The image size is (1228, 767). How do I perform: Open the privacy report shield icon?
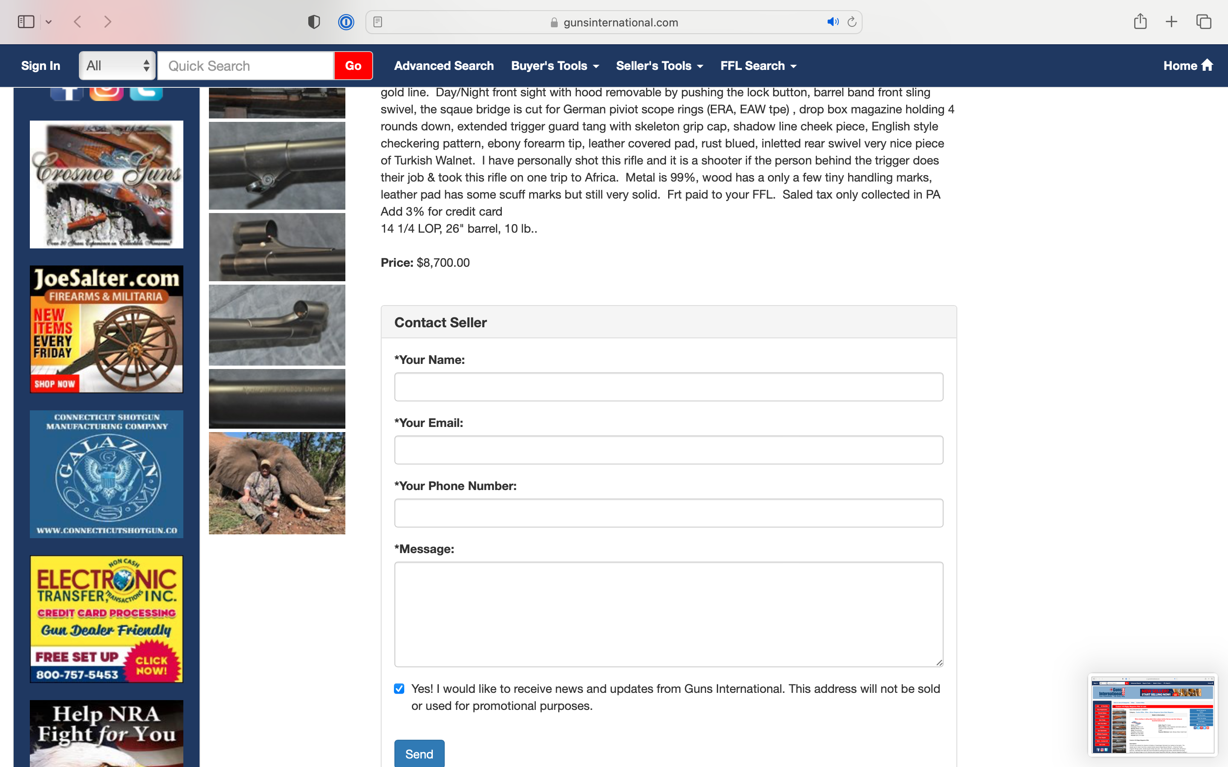pos(314,22)
